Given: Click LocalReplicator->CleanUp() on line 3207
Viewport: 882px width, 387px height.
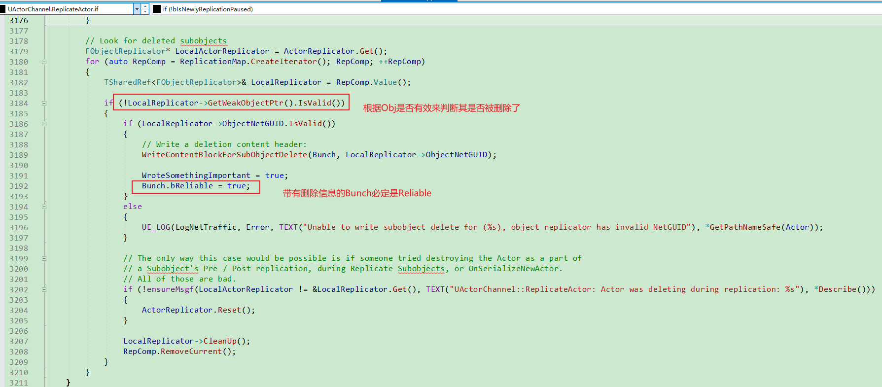Looking at the screenshot, I should 184,341.
